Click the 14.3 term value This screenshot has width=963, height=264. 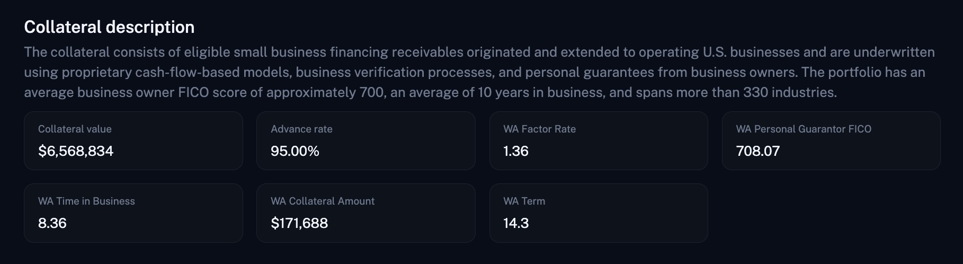[516, 223]
